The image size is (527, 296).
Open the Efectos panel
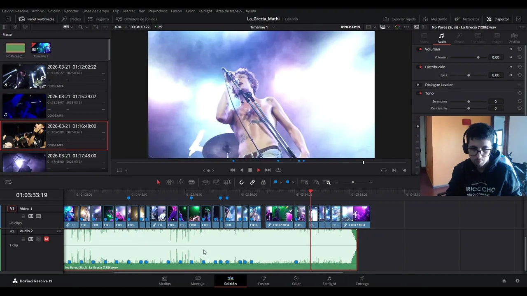tap(71, 19)
